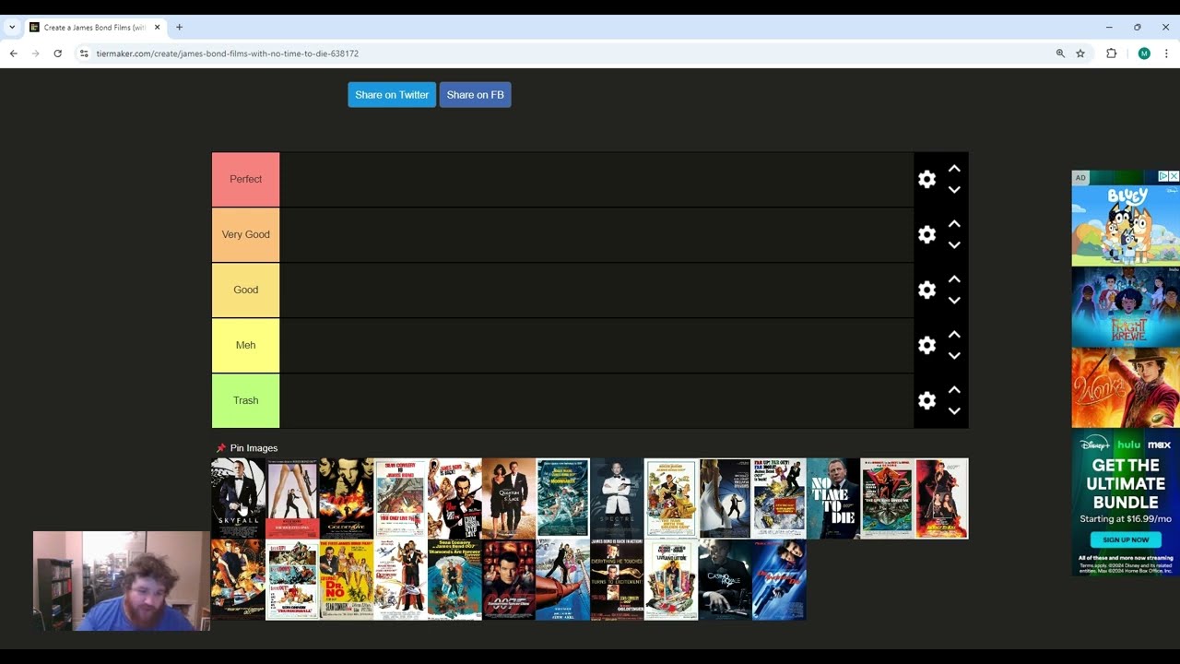
Task: Move Meh tier down
Action: click(x=954, y=356)
